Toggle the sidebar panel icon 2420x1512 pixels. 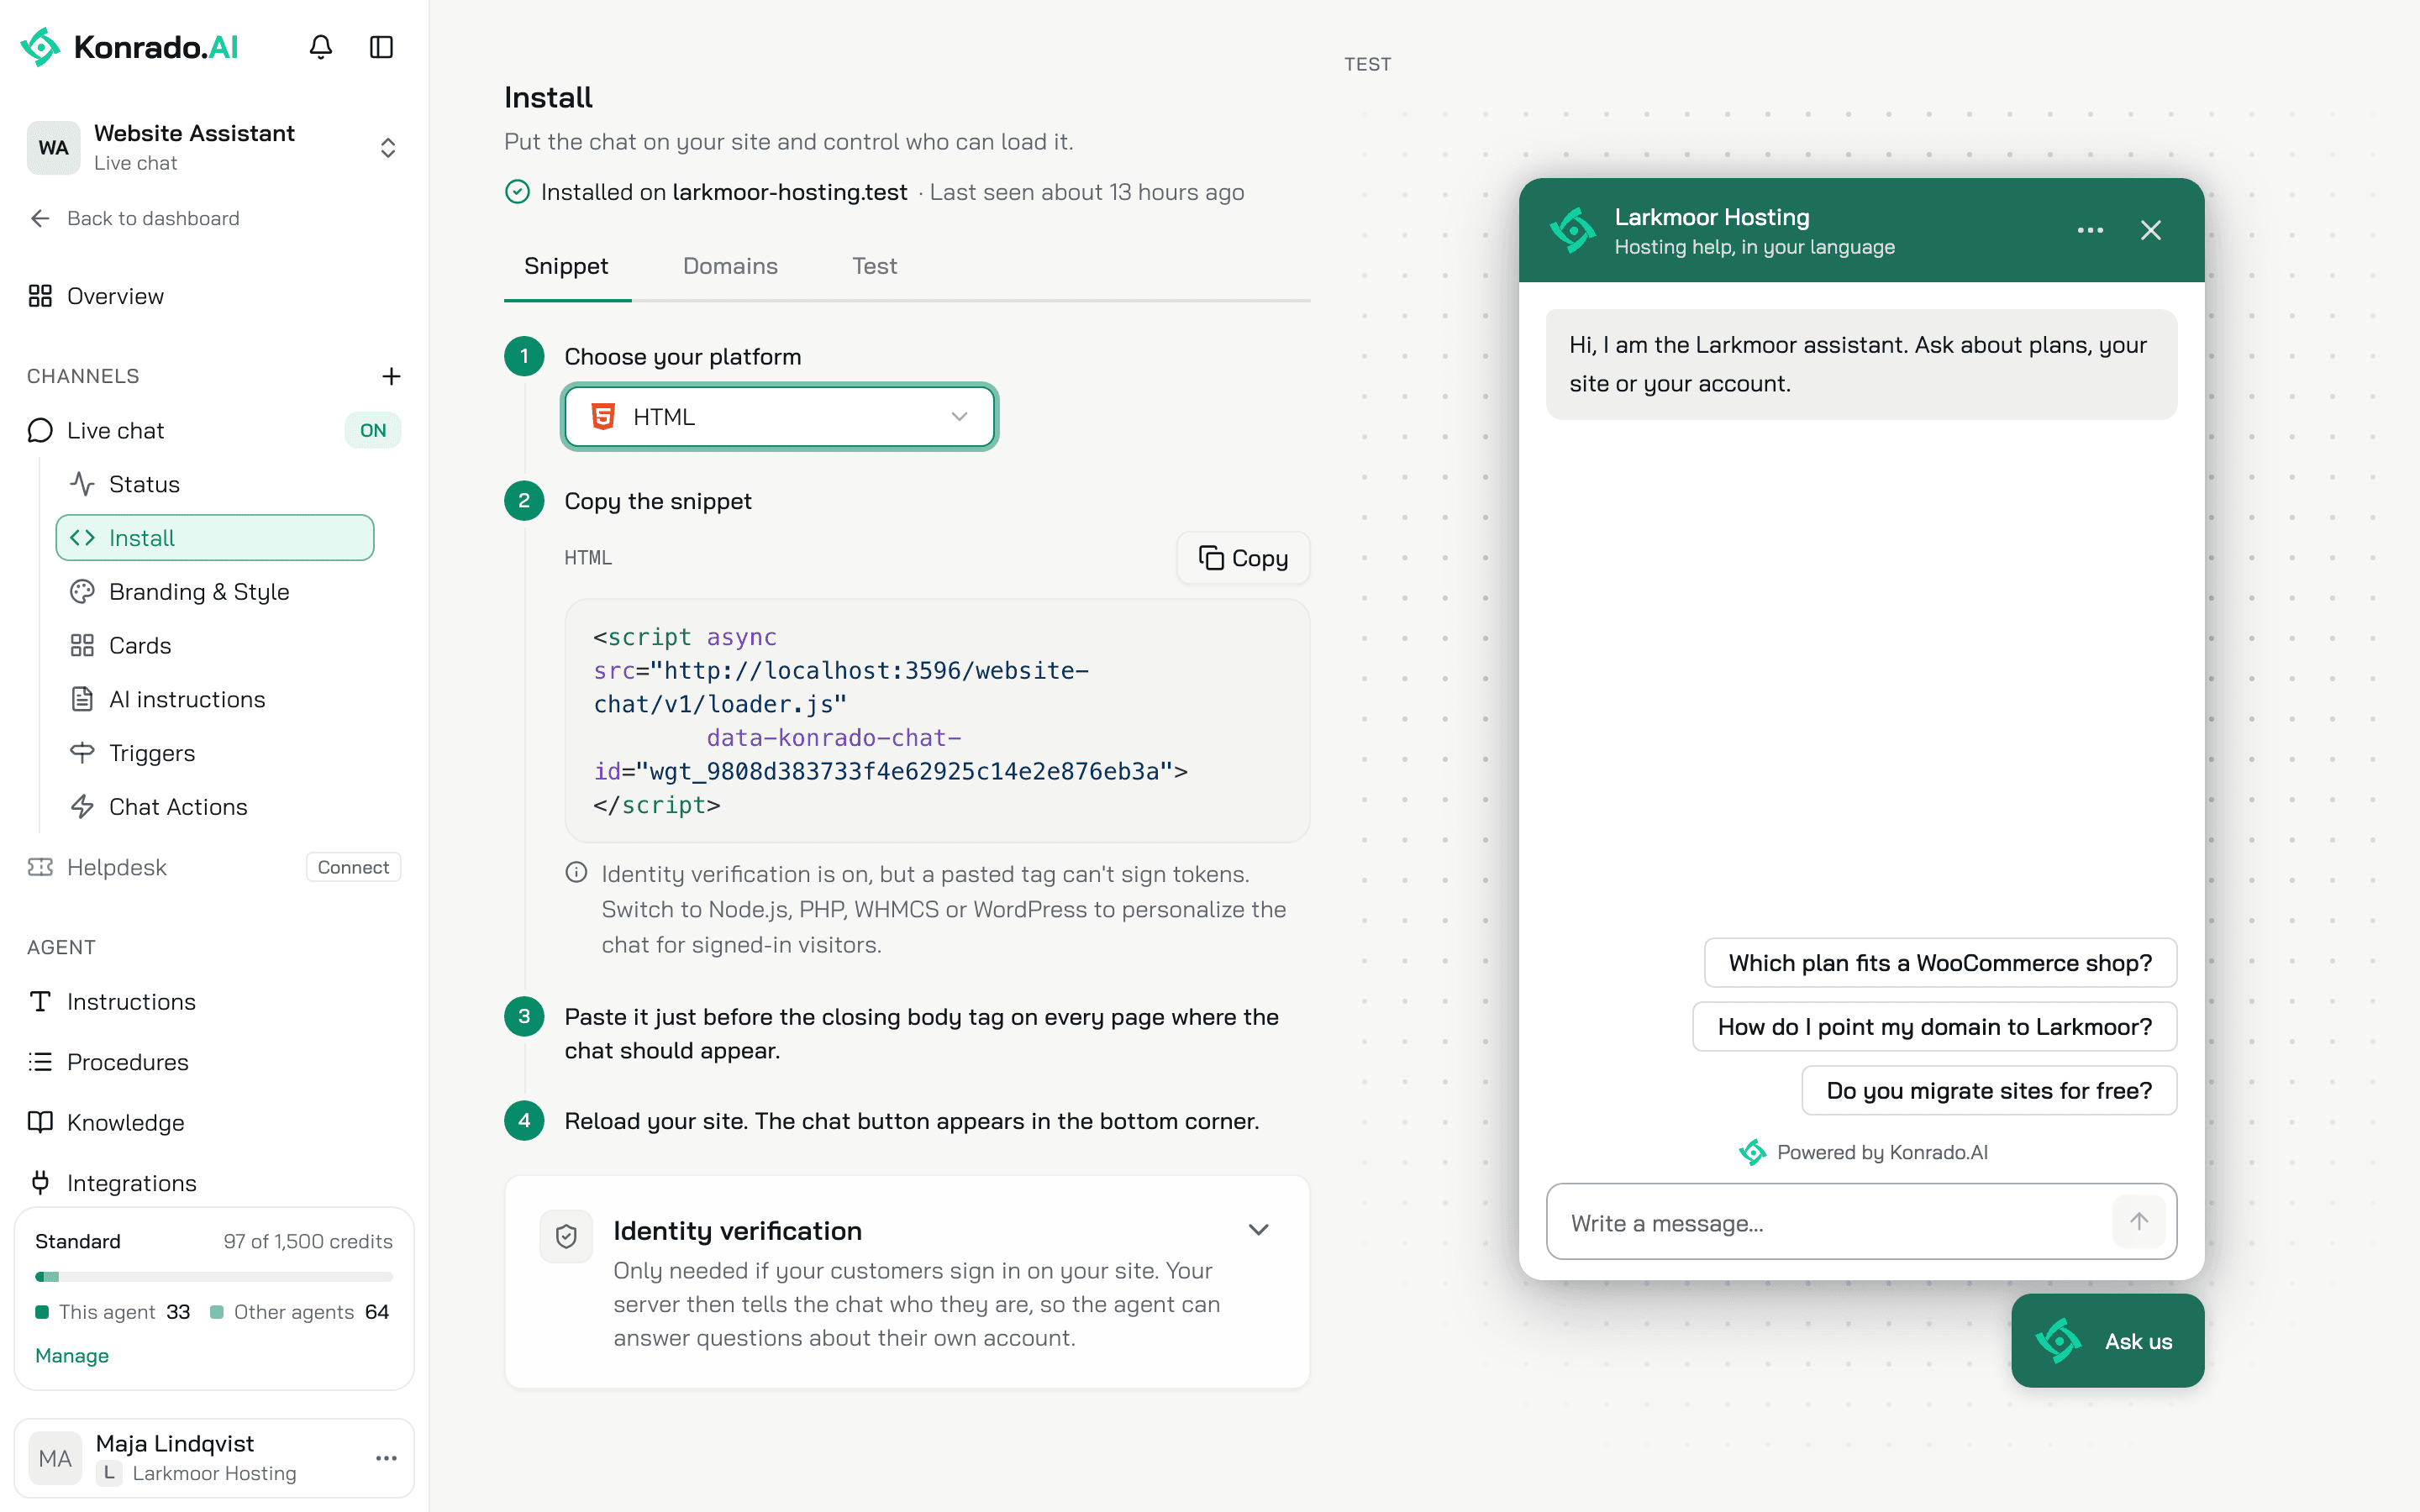click(x=381, y=47)
